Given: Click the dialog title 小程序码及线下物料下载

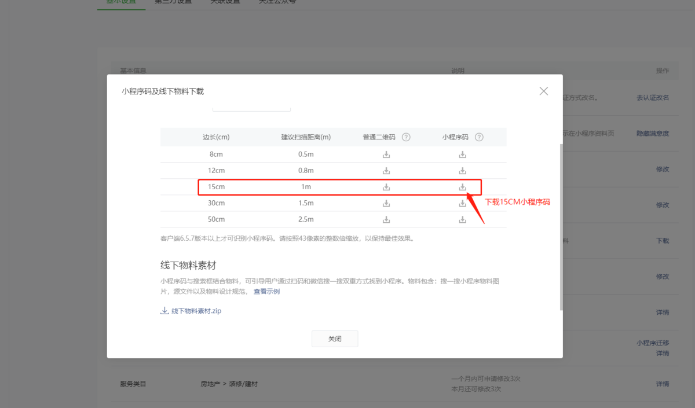Looking at the screenshot, I should click(x=163, y=91).
